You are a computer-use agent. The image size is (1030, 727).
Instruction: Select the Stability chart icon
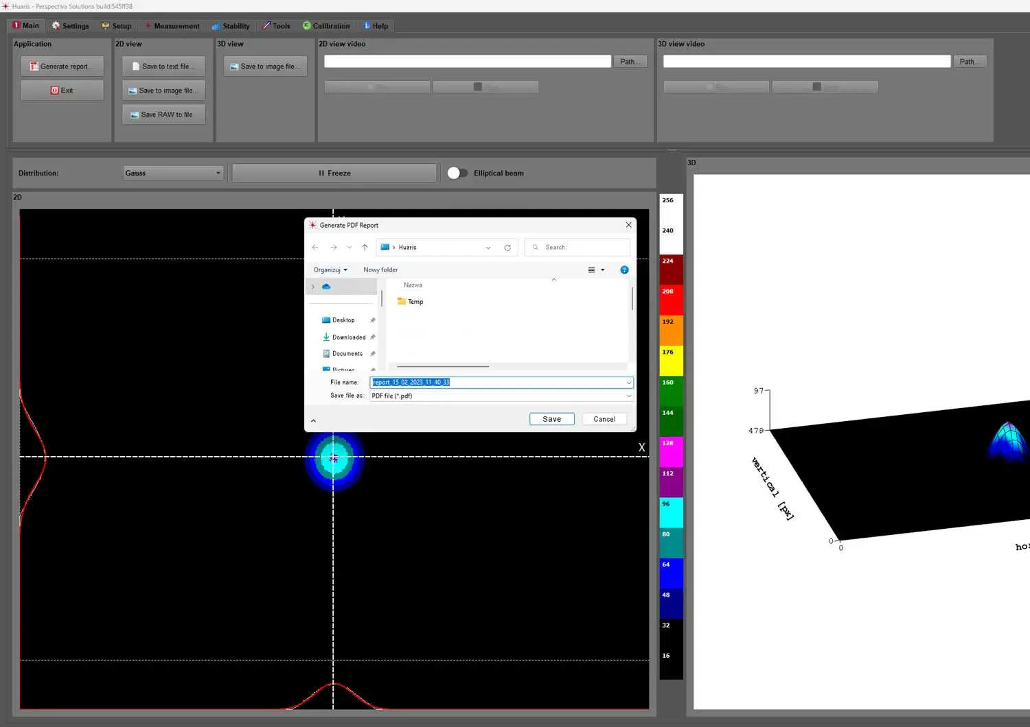216,25
